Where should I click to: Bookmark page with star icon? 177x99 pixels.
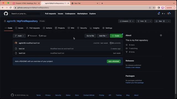coord(154,8)
